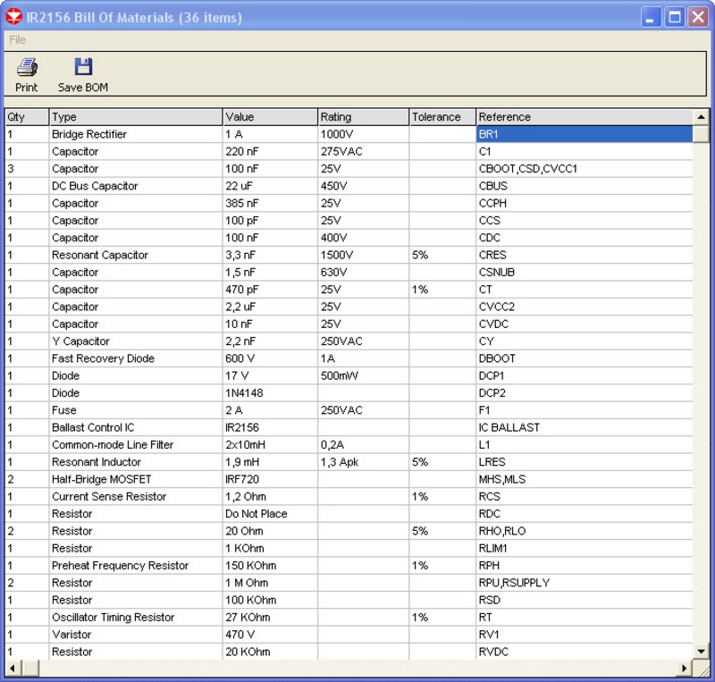This screenshot has height=682, width=715.
Task: Click the Tolerance column header
Action: [x=441, y=117]
